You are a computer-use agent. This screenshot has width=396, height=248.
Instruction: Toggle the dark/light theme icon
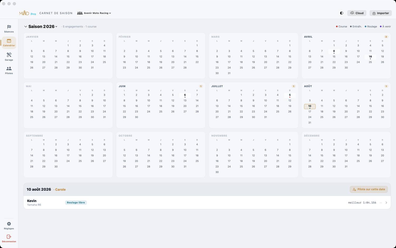click(341, 13)
